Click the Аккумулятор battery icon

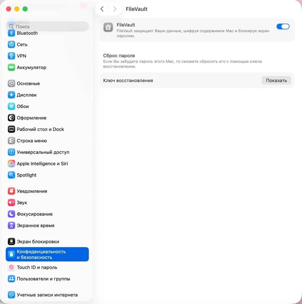coord(11,67)
